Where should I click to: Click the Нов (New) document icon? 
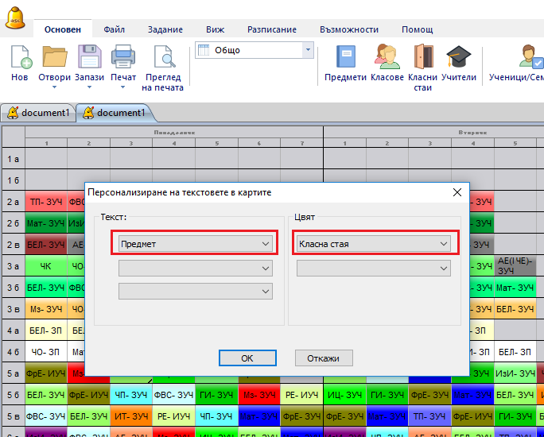coord(19,59)
